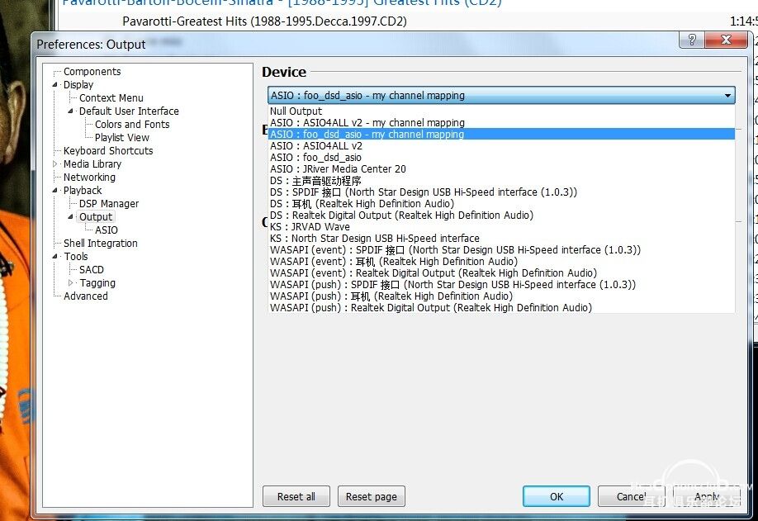Open ASIO settings under Output
The image size is (758, 521).
(x=106, y=230)
